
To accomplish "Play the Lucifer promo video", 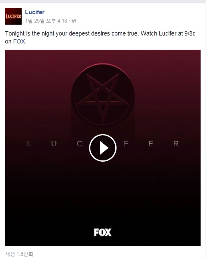I will (x=103, y=148).
